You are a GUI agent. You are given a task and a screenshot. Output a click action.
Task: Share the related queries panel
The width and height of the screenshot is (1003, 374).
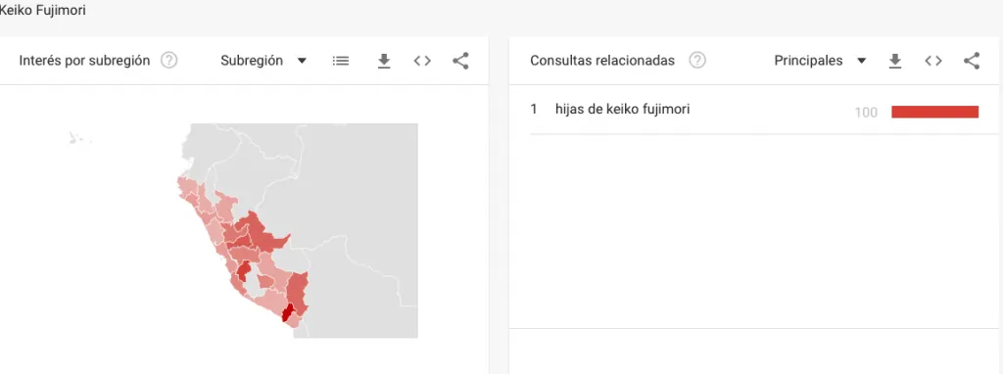click(x=972, y=61)
